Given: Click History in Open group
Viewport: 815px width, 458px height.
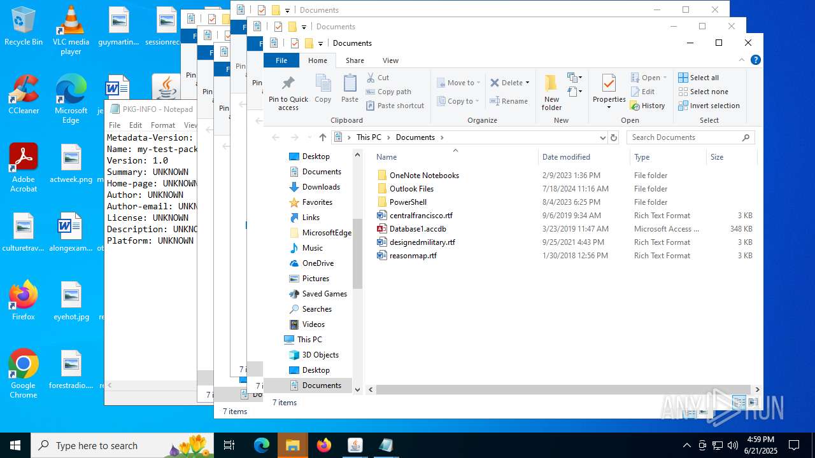Looking at the screenshot, I should [648, 106].
